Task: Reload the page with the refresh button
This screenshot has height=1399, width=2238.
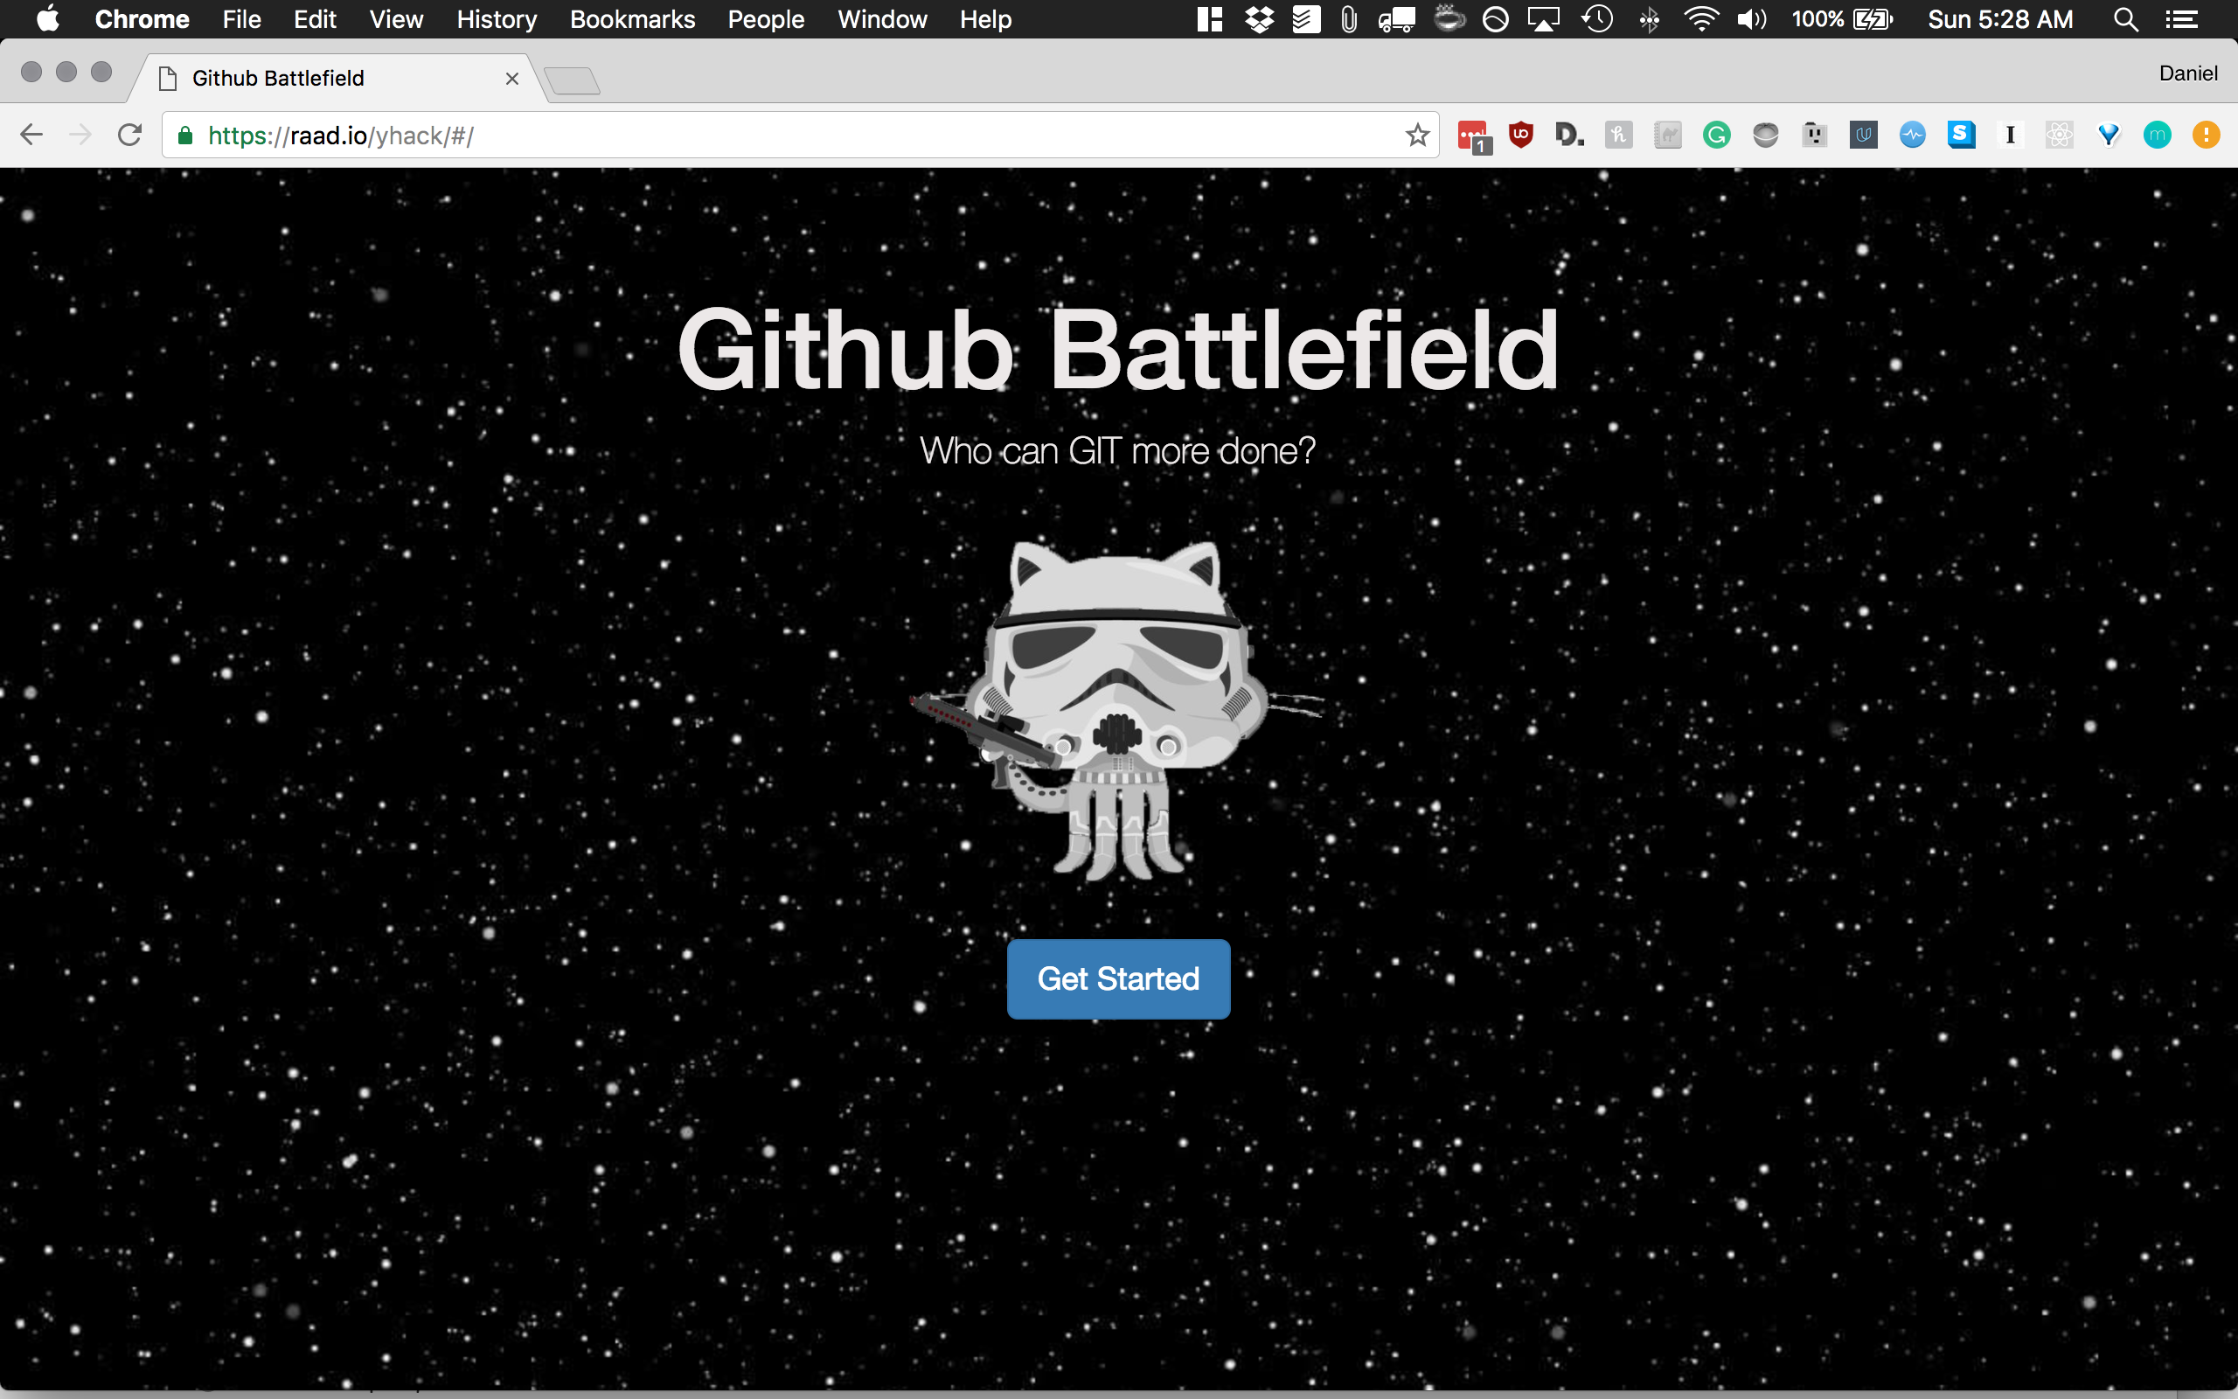Action: pos(129,135)
